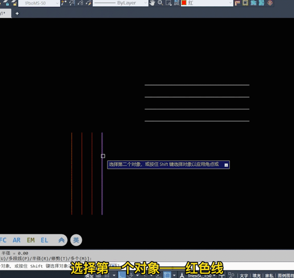Select the bottom white horizontal line
294x278 pixels.
pyautogui.click(x=197, y=121)
